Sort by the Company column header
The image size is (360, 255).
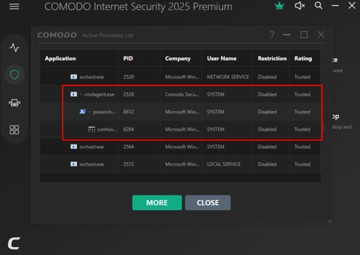click(178, 58)
